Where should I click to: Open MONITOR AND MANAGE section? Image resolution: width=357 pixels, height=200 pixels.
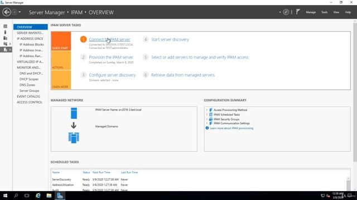(x=28, y=68)
